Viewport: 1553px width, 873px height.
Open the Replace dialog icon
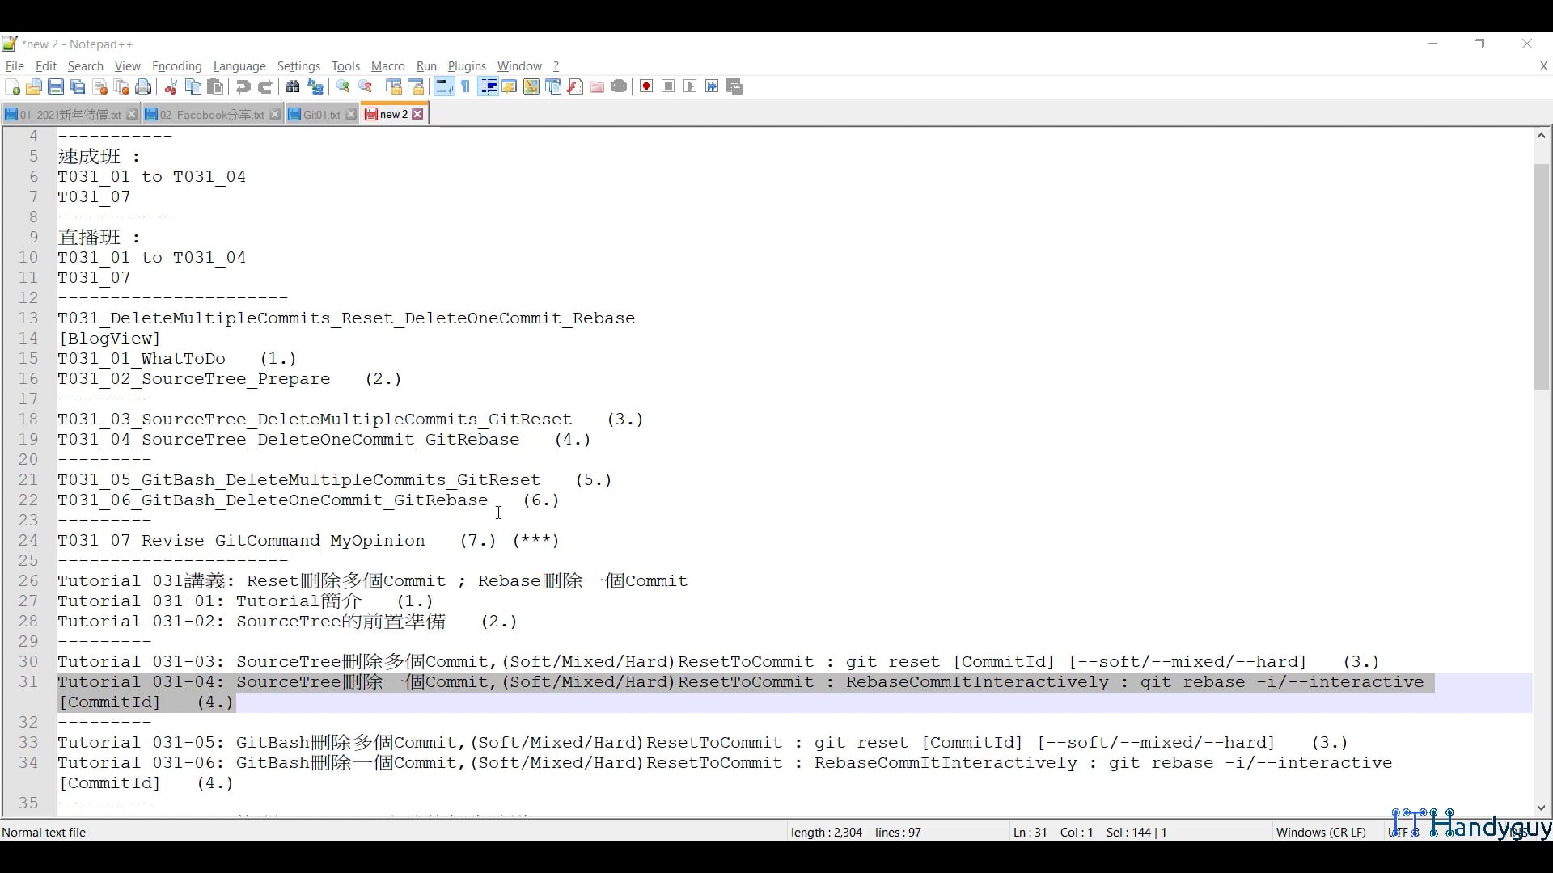pyautogui.click(x=315, y=86)
